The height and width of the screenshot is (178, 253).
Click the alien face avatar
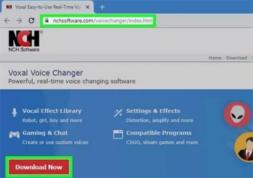[237, 114]
